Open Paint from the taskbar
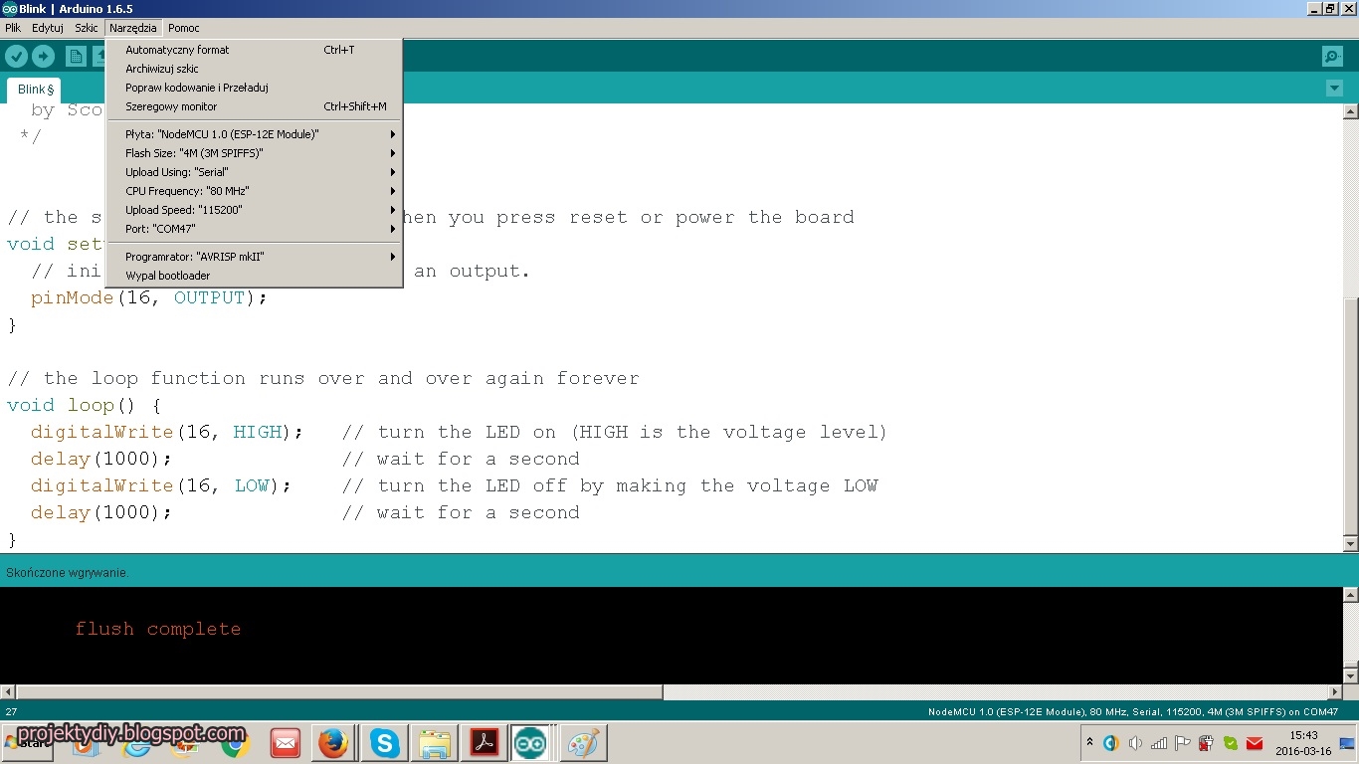 tap(583, 743)
